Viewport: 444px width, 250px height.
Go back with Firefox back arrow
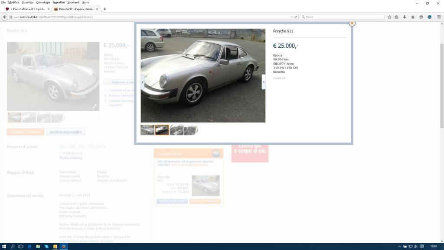[x=4, y=17]
